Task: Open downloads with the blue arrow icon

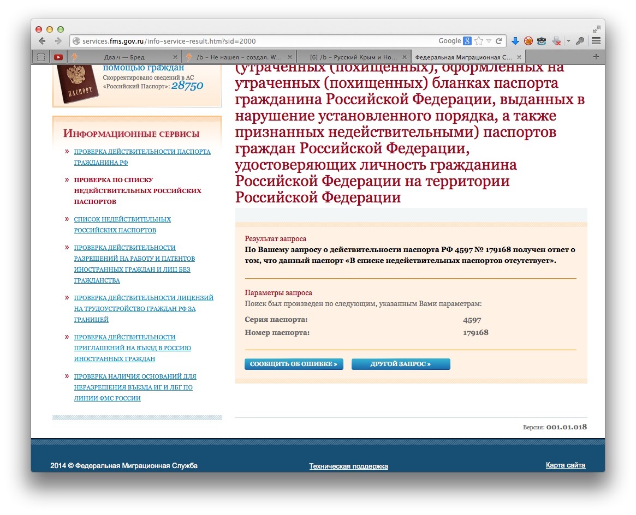Action: point(515,41)
